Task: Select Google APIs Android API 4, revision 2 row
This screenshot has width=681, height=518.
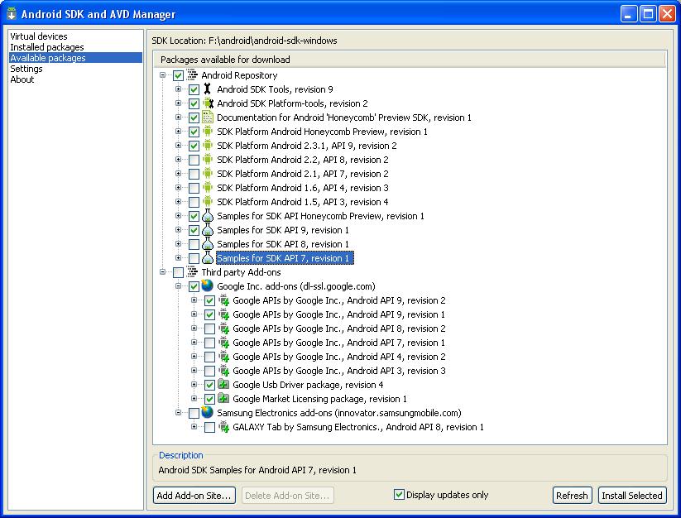Action: 338,357
